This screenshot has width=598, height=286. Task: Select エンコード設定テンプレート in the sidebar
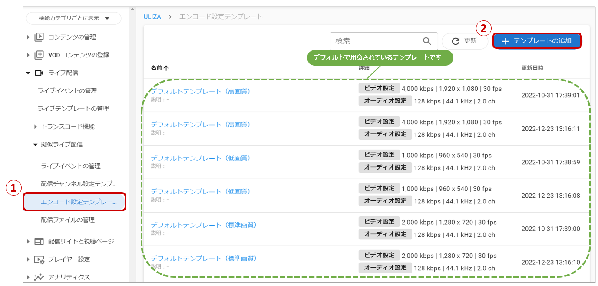pos(75,202)
